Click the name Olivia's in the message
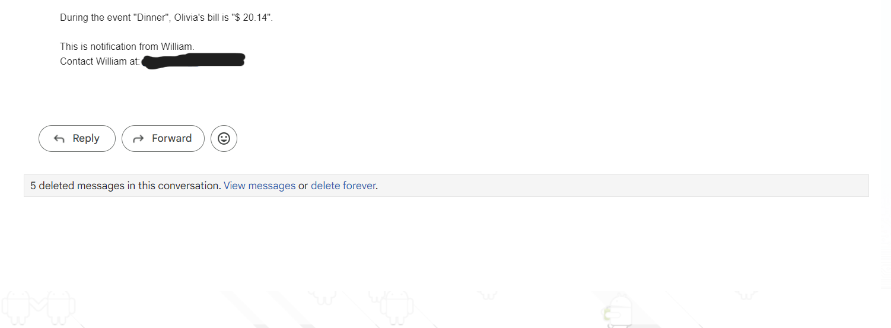 click(189, 18)
